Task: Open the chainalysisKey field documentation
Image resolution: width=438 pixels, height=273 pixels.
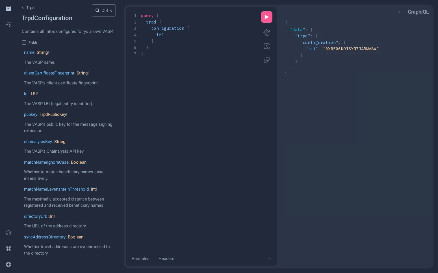Action: 38,142
